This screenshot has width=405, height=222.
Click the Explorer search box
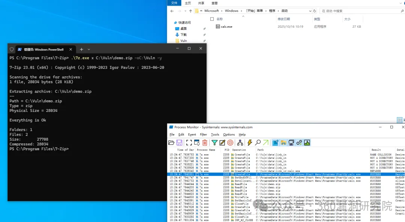360,11
